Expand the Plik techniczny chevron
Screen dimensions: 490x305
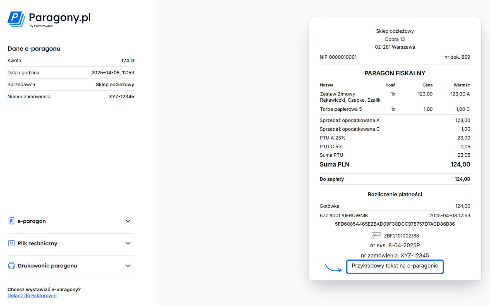click(128, 243)
